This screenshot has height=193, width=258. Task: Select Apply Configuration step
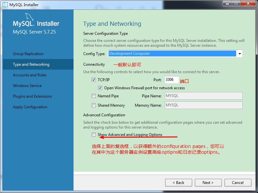[x=30, y=107]
